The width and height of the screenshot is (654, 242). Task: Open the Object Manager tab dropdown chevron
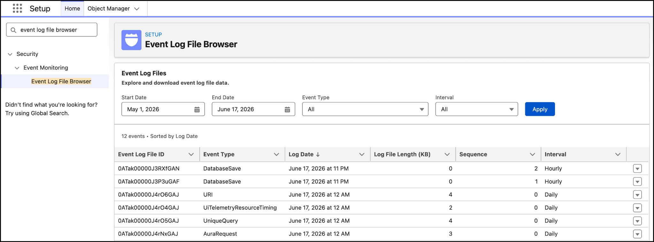[x=137, y=9]
